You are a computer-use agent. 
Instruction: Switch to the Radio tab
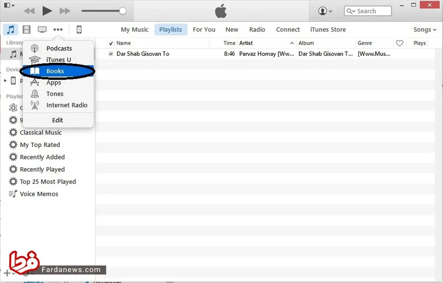257,29
